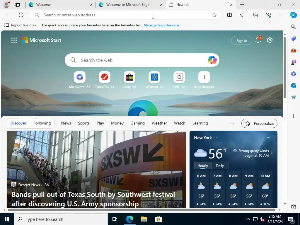Screen dimensions: 300x225
Task: Open sidebar Games chess icon
Action: pos(293,62)
